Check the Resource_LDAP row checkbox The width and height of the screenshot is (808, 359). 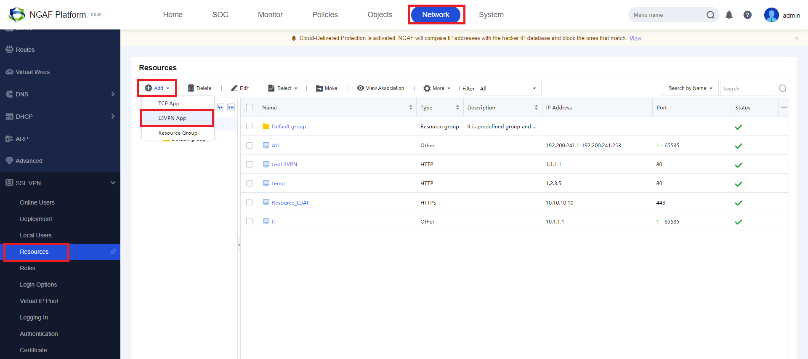(x=250, y=202)
